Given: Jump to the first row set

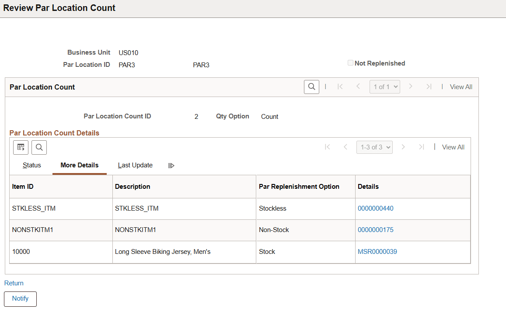Looking at the screenshot, I should 328,147.
